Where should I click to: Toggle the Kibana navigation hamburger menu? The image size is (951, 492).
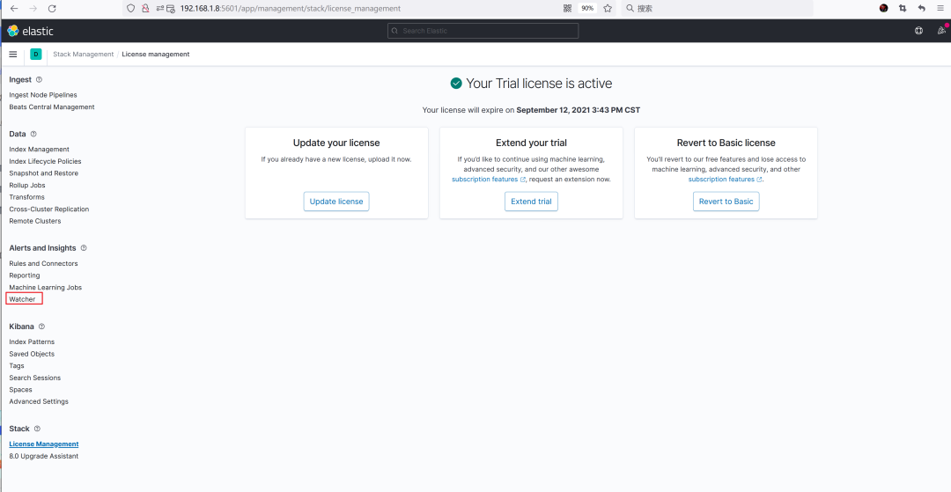click(12, 54)
